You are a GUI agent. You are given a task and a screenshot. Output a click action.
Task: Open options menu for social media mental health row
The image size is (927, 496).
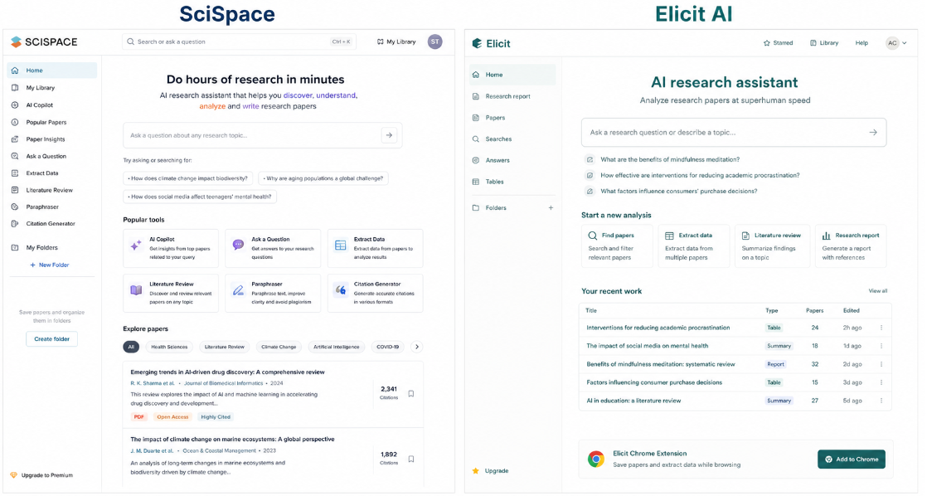pyautogui.click(x=881, y=346)
